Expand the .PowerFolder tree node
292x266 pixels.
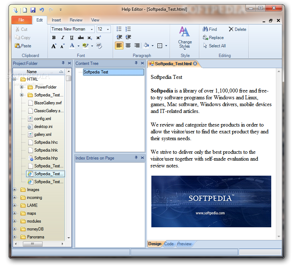[21, 87]
